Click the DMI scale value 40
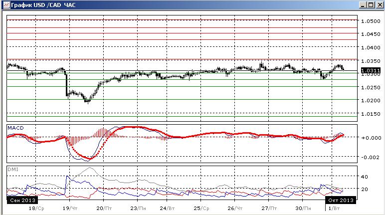The height and width of the screenshot is (215, 385). pos(365,177)
